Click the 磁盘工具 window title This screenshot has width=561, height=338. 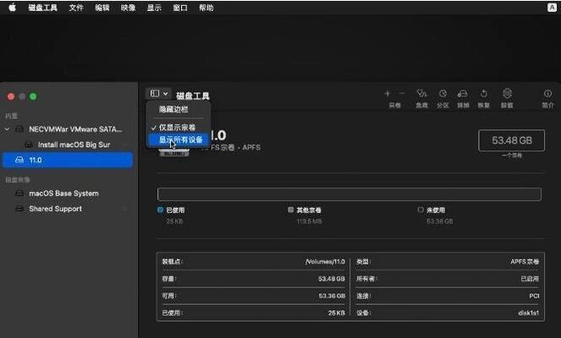point(193,95)
